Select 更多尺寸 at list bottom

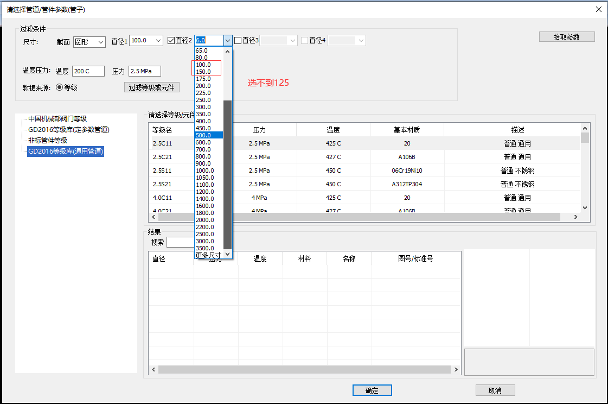coord(208,255)
